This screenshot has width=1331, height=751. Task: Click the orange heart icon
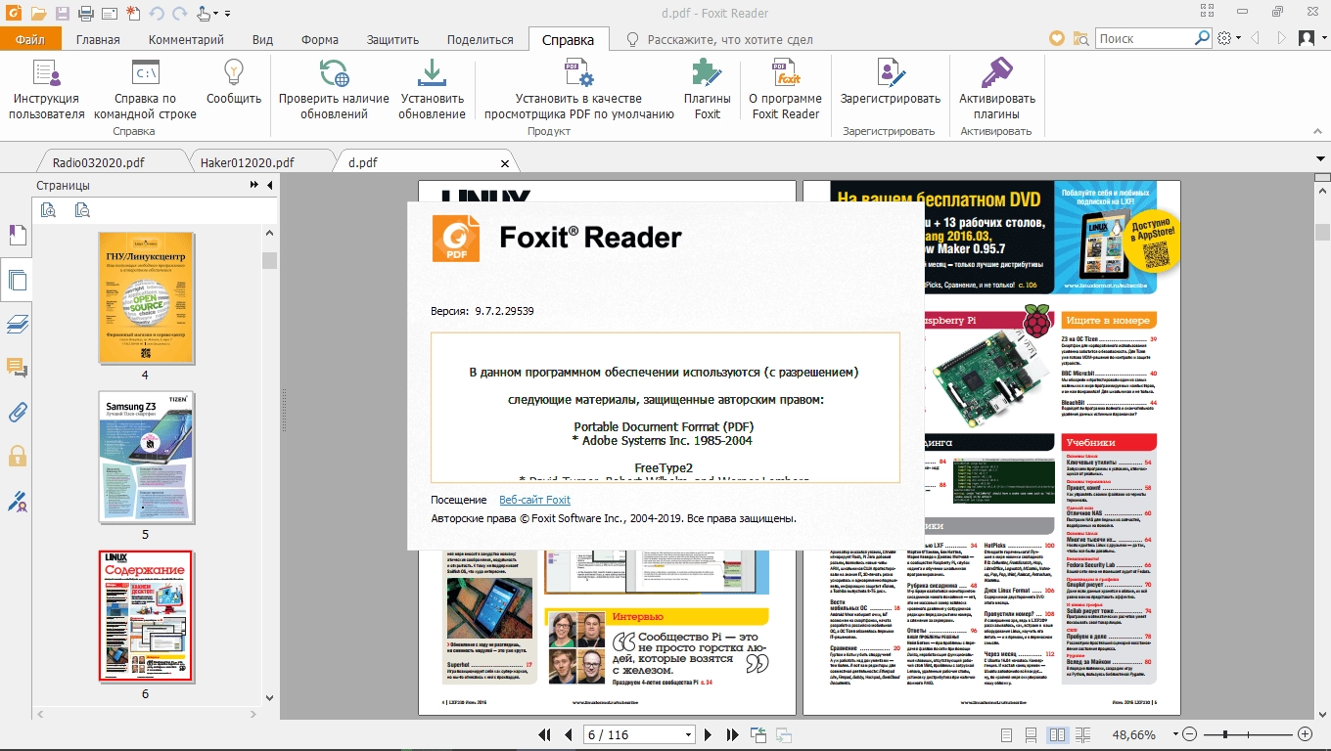pos(1057,38)
